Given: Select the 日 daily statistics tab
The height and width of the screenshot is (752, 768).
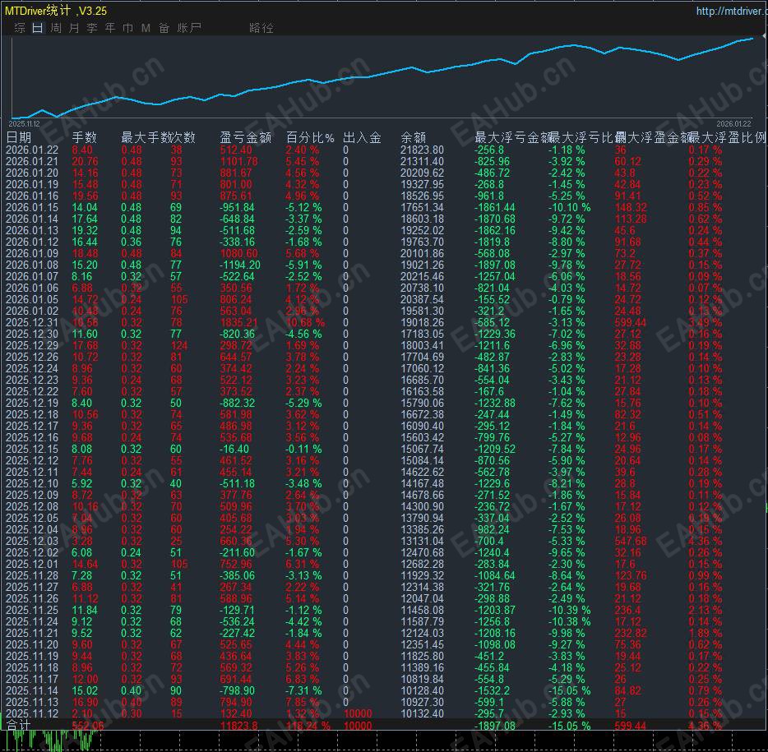Looking at the screenshot, I should pyautogui.click(x=38, y=28).
